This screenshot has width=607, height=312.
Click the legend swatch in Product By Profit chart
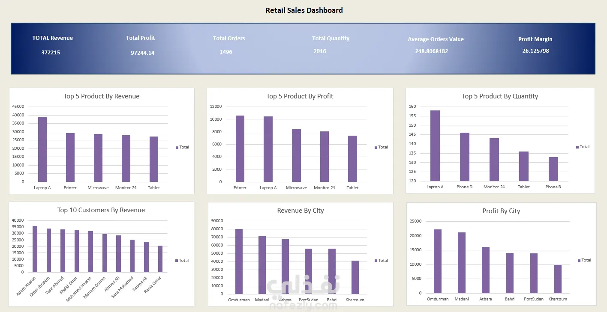(376, 147)
